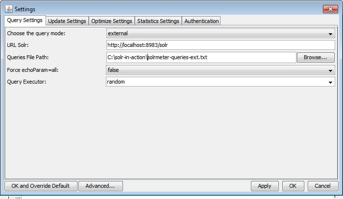Focus the Queries File Path input field
343x199 pixels.
201,57
